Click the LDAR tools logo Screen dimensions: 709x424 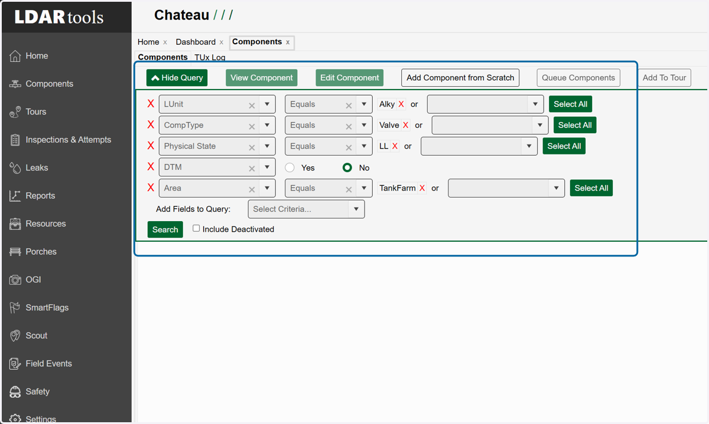(x=59, y=17)
